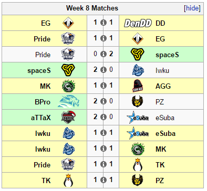
Task: Click the EG logo in the Pride row
Action: click(x=138, y=39)
